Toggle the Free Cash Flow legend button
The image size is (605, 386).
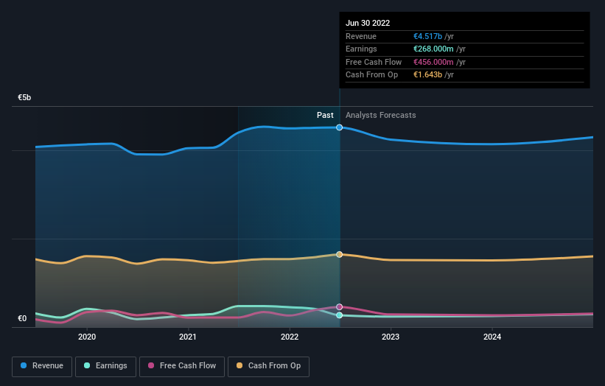(182, 366)
